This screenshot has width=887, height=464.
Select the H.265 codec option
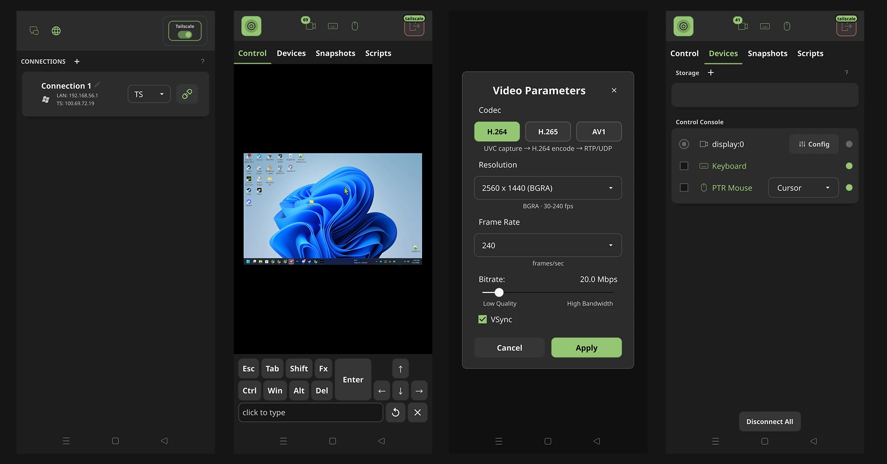point(548,132)
